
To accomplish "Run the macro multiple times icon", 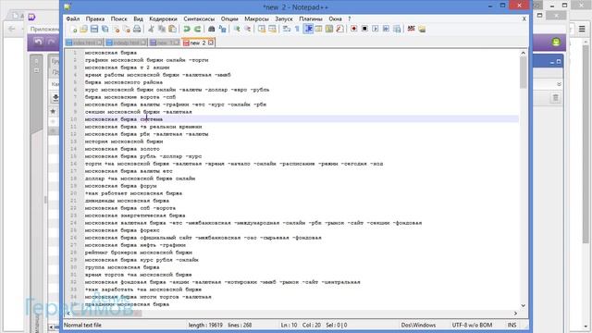I will (386, 29).
